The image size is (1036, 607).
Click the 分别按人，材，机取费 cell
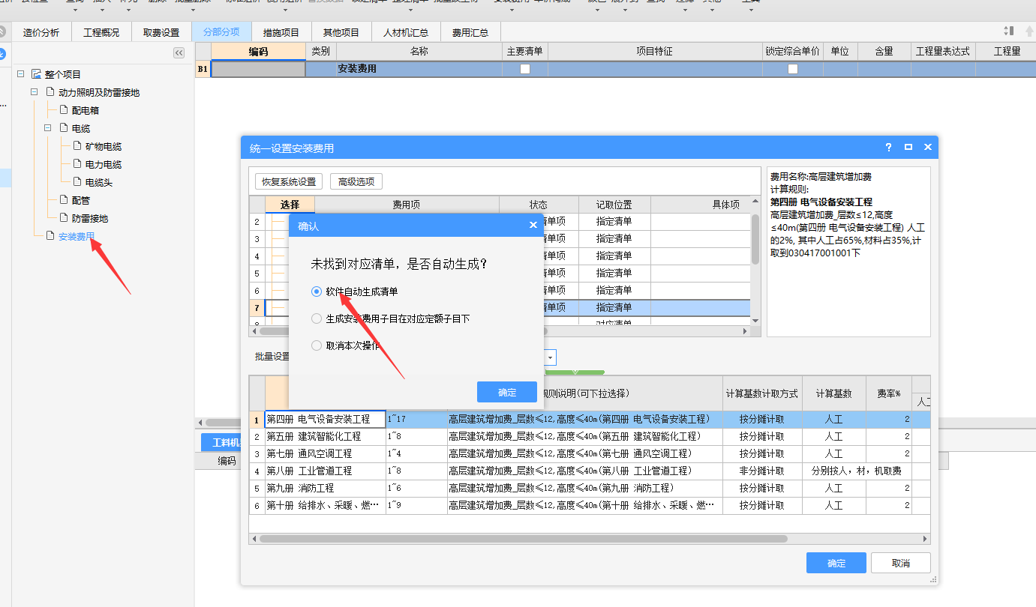coord(857,471)
